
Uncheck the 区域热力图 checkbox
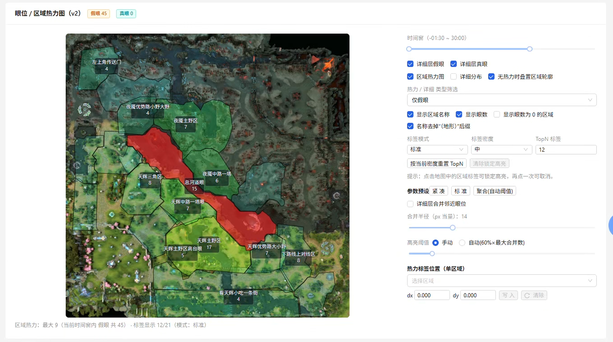point(410,77)
